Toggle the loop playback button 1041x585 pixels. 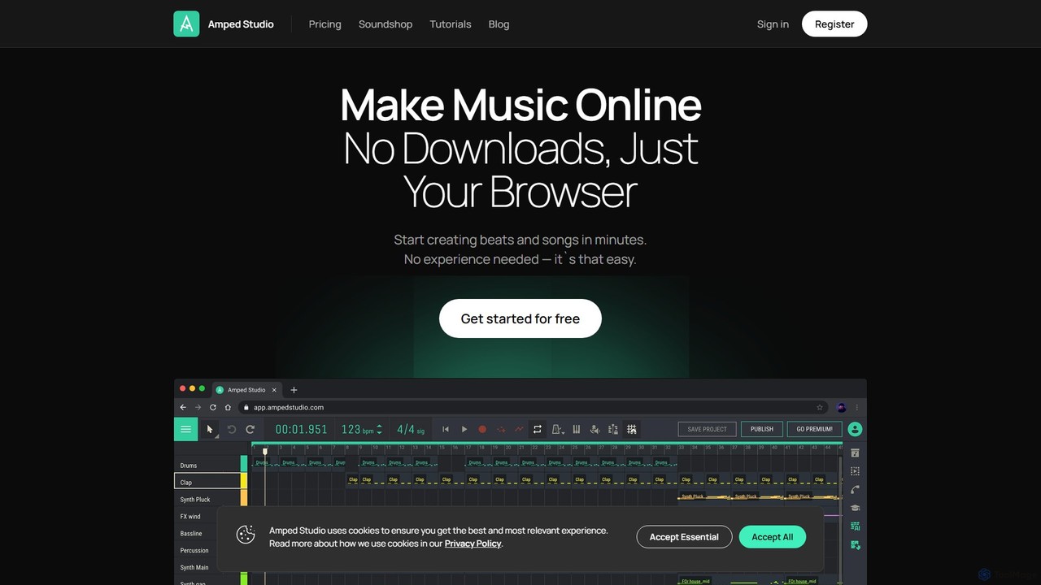(538, 429)
